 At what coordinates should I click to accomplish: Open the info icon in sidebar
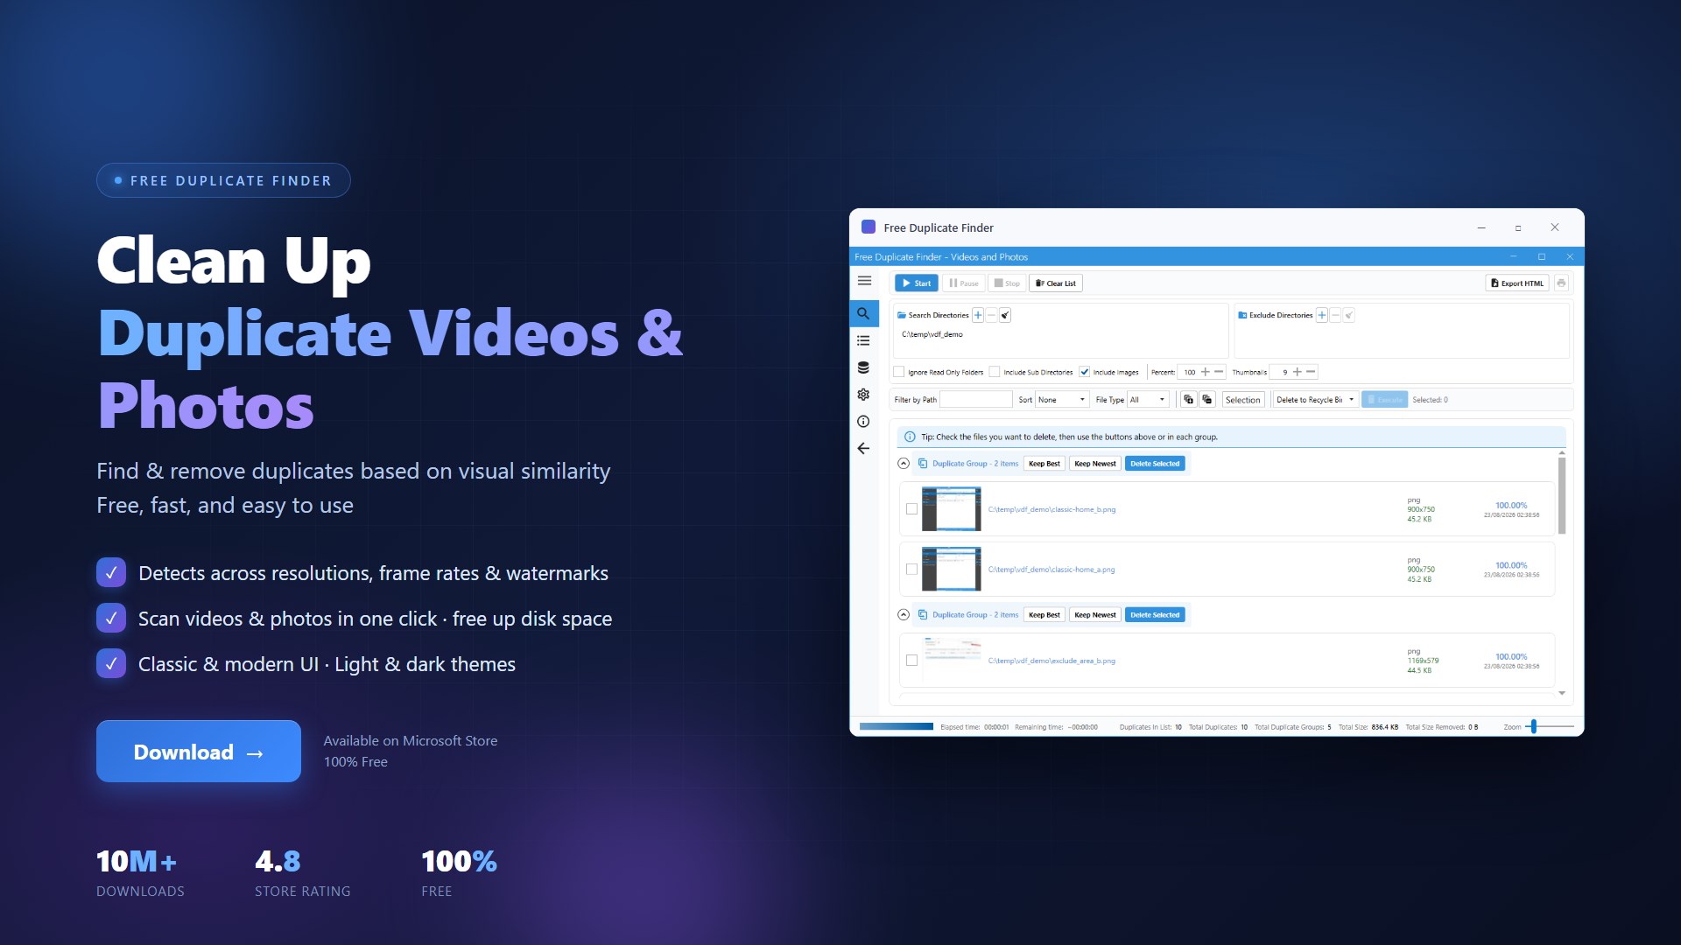pos(863,421)
